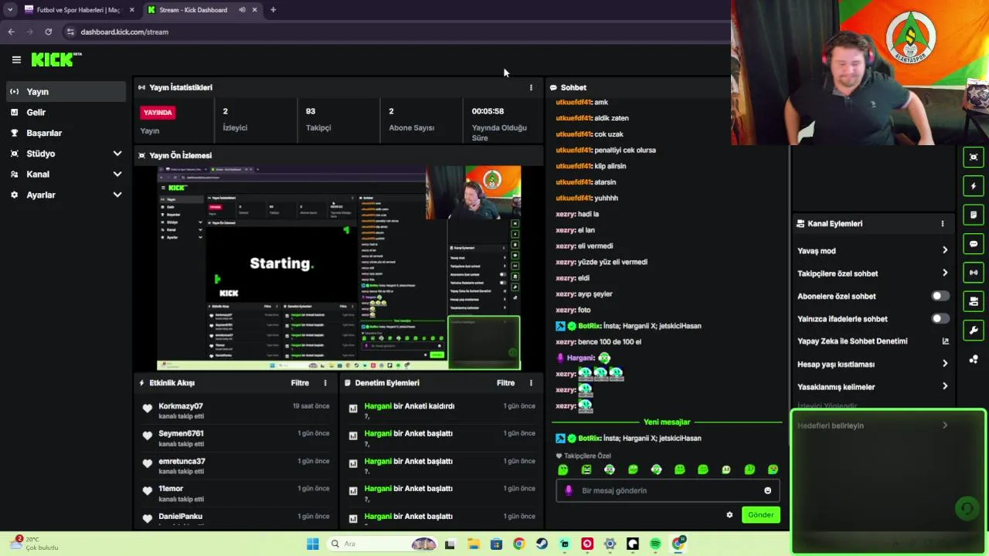Click the focus-frame icon in right sidebar
This screenshot has width=989, height=556.
pyautogui.click(x=974, y=157)
